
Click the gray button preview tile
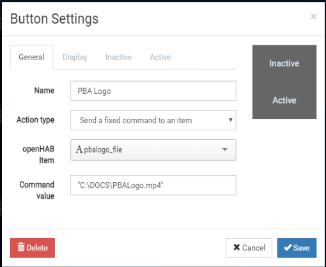[284, 82]
